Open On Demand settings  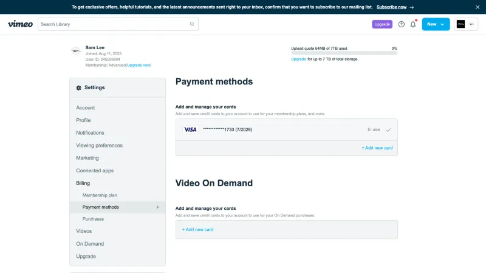90,244
